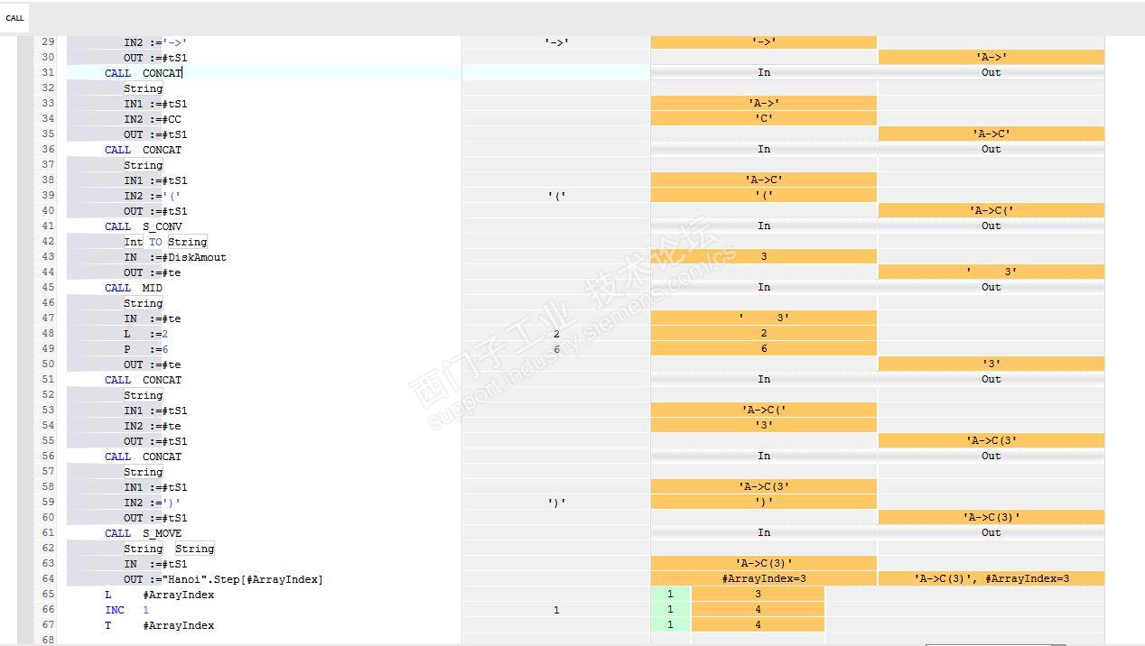Viewport: 1145px width, 646px height.
Task: Click 'IN :=#DiskAmout' on line 43
Action: click(175, 257)
